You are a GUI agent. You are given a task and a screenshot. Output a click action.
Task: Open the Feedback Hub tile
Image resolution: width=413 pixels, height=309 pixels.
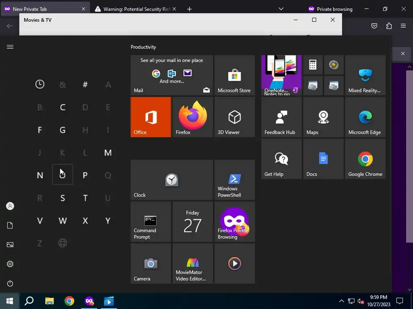click(281, 117)
